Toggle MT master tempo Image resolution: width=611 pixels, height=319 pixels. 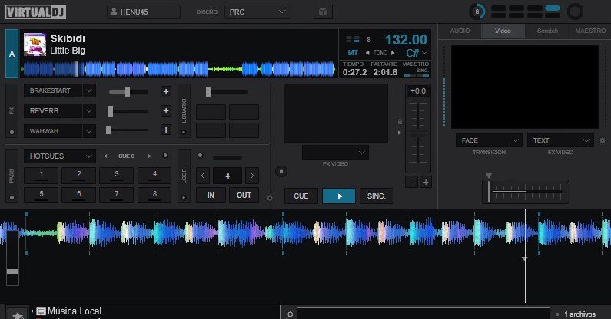tap(353, 52)
